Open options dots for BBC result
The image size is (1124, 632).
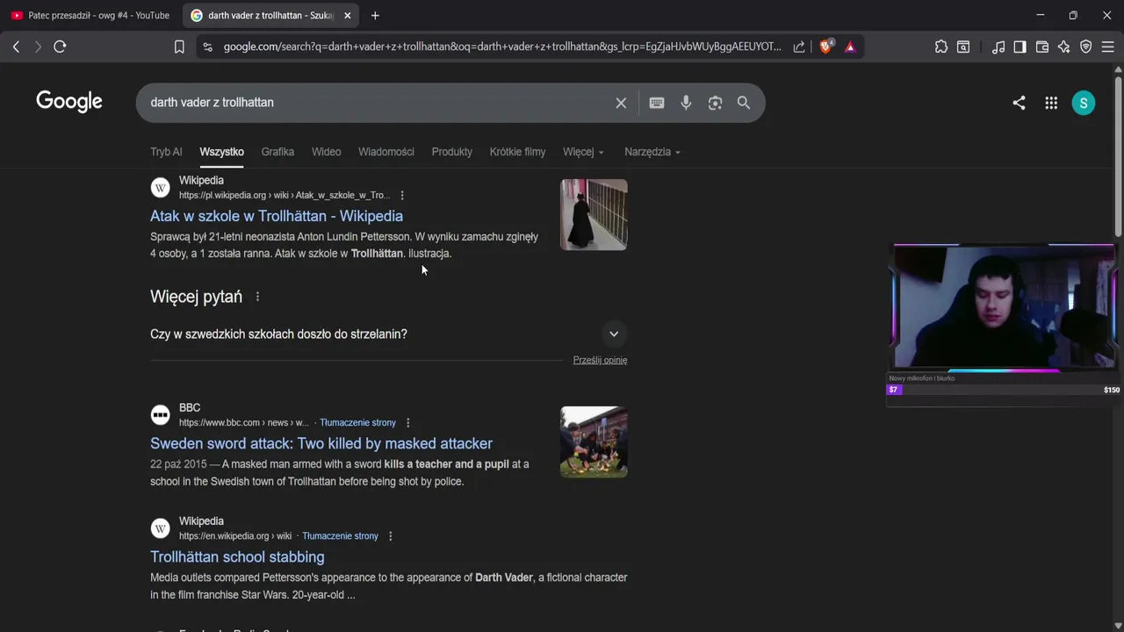click(407, 422)
